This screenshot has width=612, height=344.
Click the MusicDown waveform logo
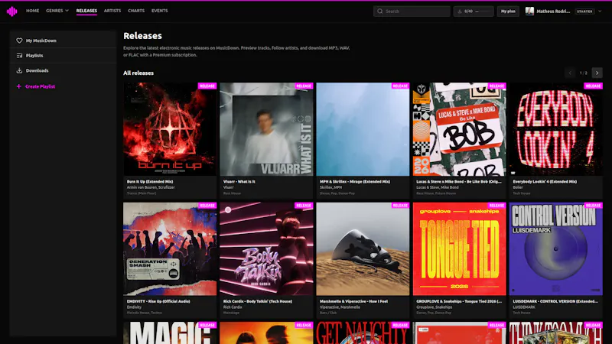(x=12, y=11)
